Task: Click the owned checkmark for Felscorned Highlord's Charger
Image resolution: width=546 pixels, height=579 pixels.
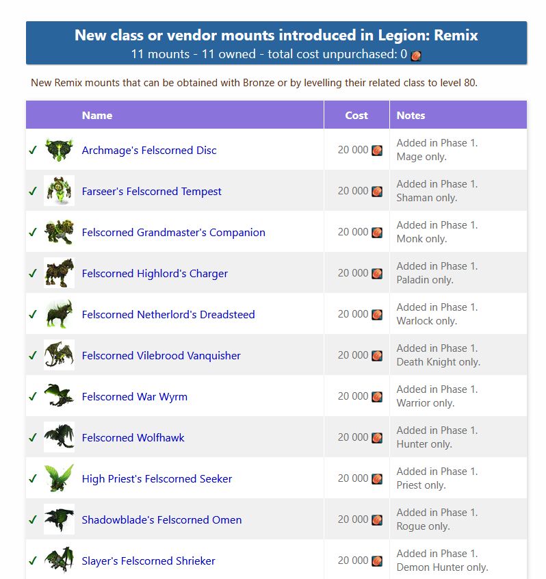Action: click(x=33, y=273)
